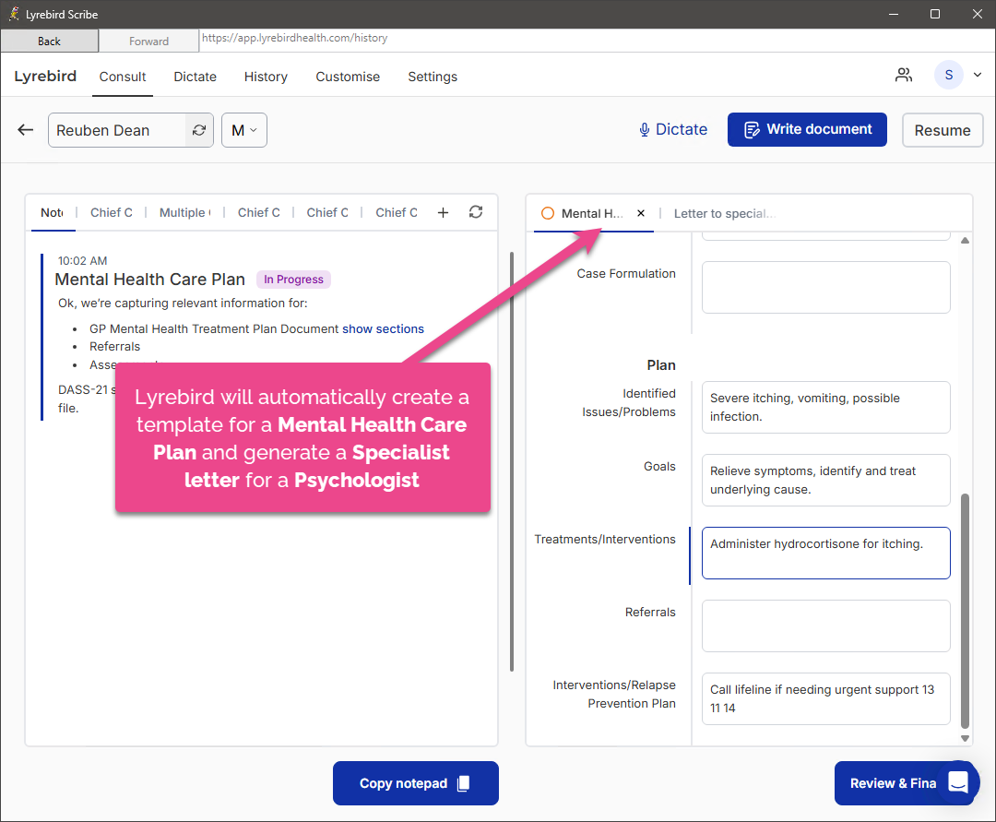The width and height of the screenshot is (996, 822).
Task: Click the Referrals bullet in notepad
Action: point(114,347)
